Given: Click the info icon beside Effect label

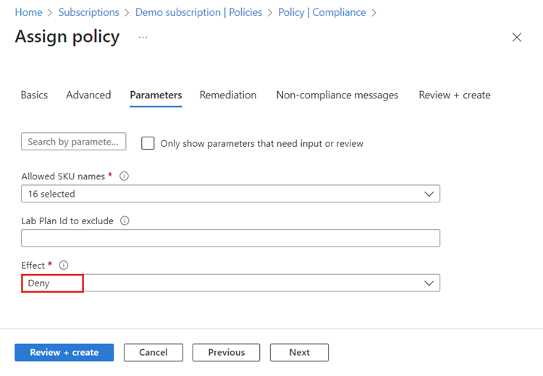Looking at the screenshot, I should 64,265.
